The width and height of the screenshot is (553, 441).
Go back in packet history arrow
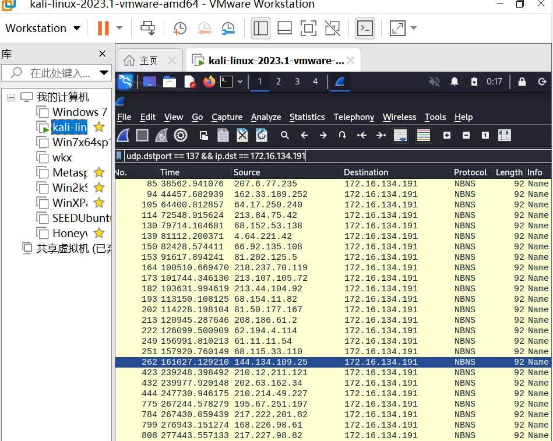pos(304,135)
